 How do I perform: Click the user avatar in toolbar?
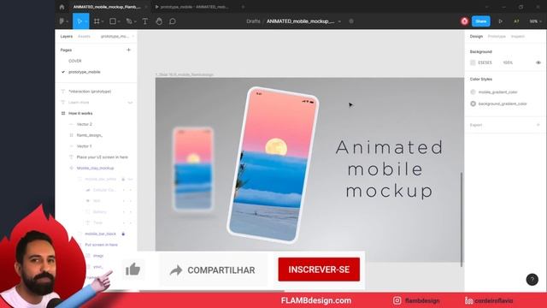[x=464, y=21]
